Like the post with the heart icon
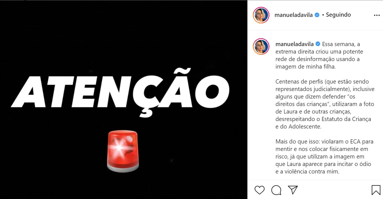383x199 pixels. coord(260,190)
